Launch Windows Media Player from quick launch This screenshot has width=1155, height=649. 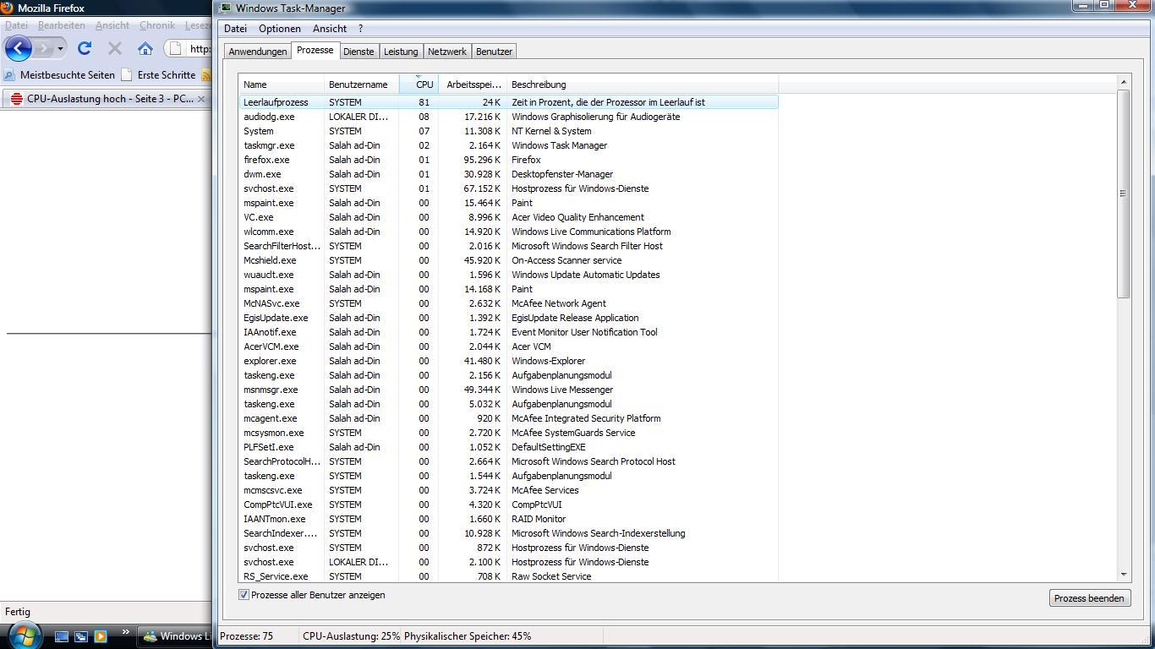click(x=101, y=636)
